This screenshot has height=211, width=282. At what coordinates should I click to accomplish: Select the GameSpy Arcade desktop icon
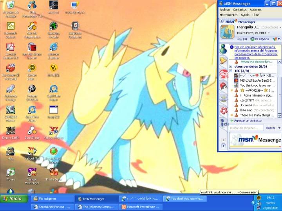54,30
